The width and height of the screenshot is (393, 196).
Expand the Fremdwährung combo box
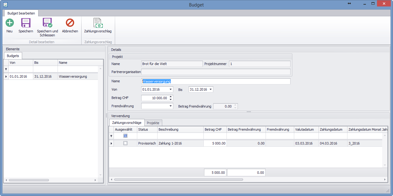tap(171, 106)
